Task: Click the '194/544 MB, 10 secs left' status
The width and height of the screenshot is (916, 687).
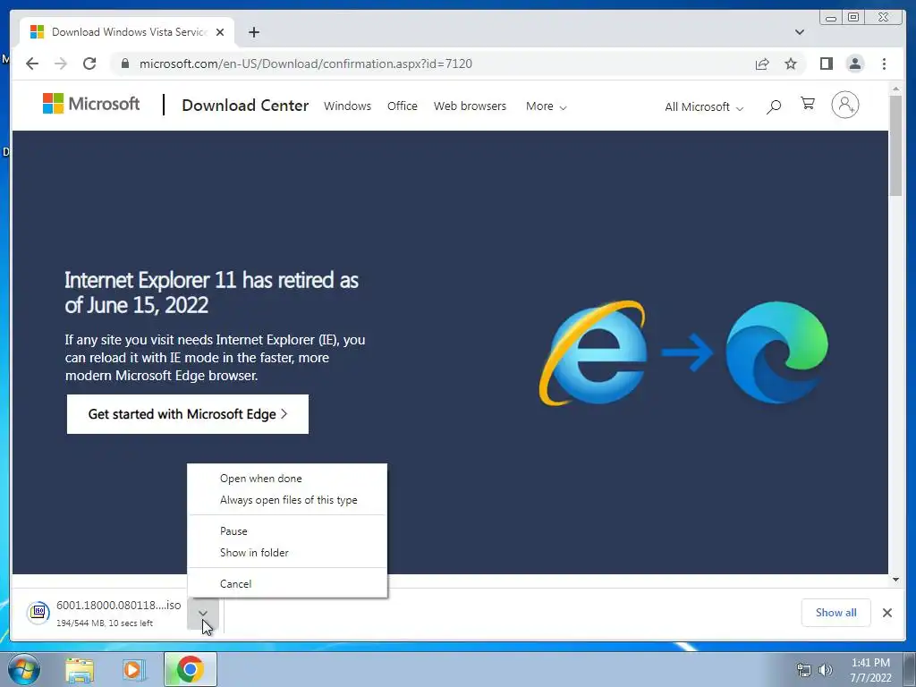Action: click(x=105, y=623)
